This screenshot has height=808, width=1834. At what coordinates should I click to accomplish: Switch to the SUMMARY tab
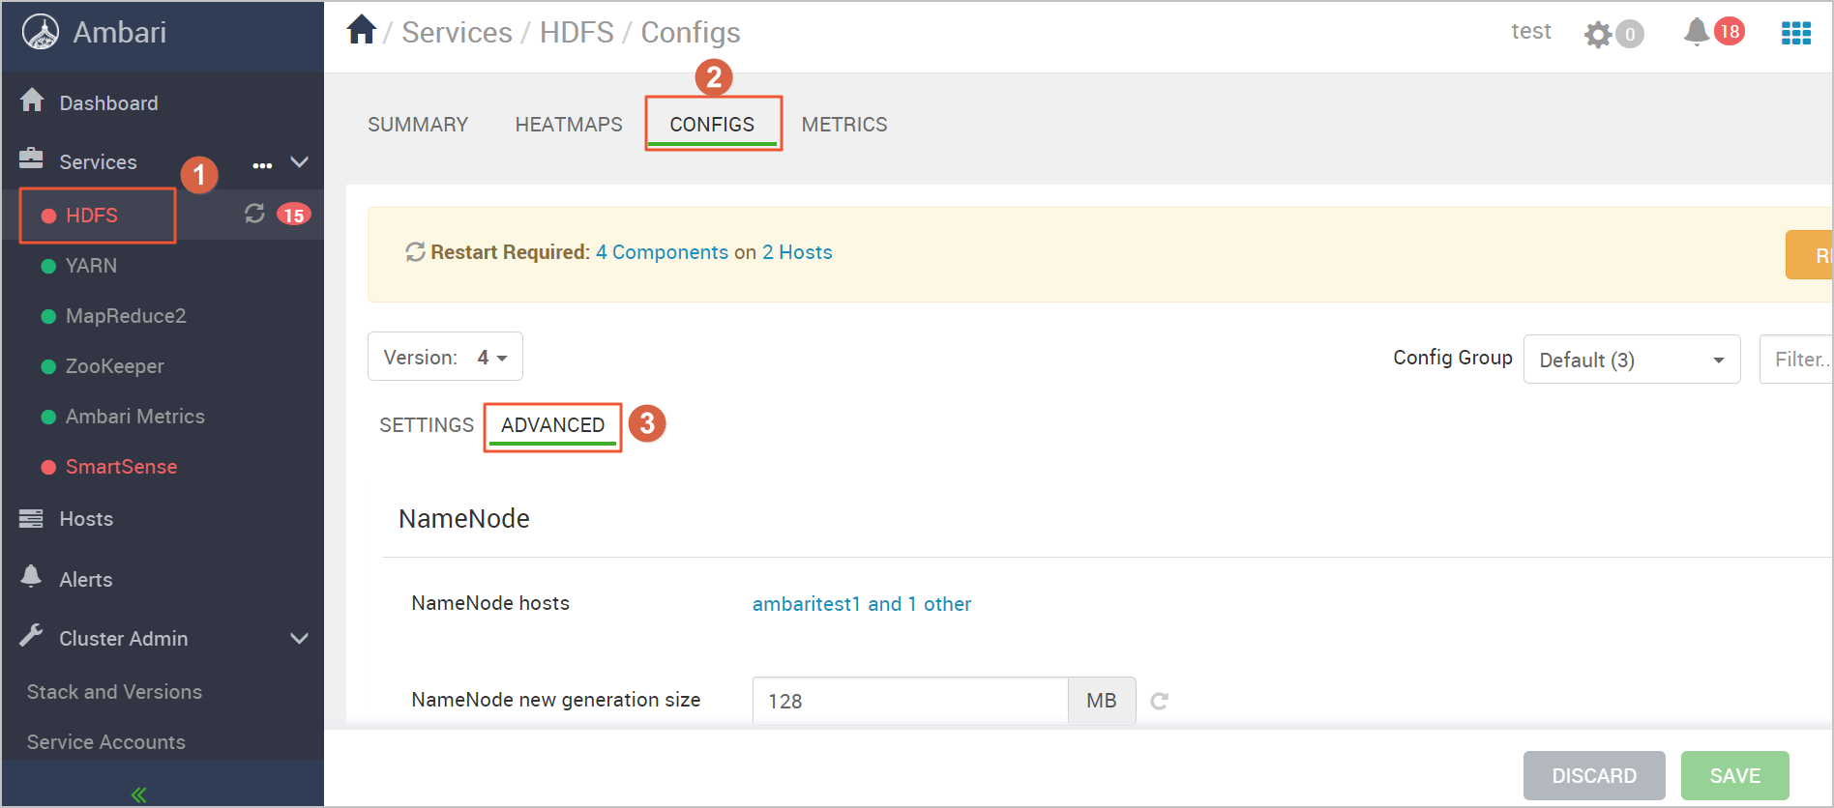[x=418, y=125]
